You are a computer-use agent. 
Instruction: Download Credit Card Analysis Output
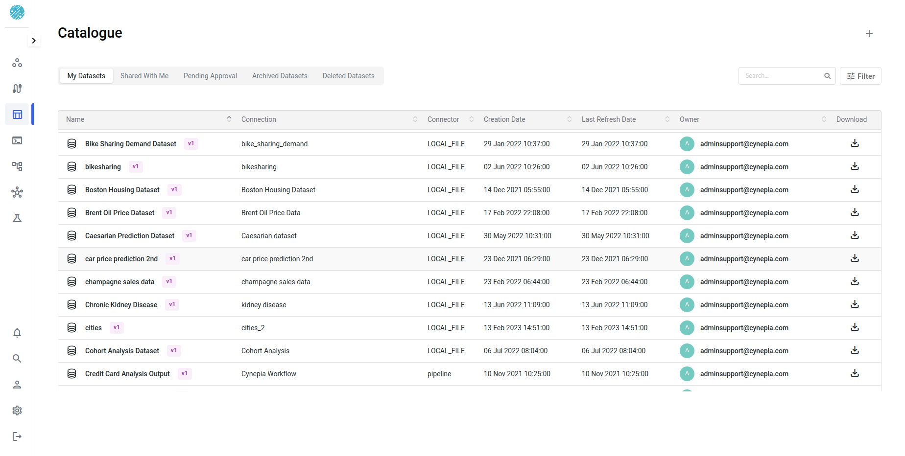click(855, 373)
